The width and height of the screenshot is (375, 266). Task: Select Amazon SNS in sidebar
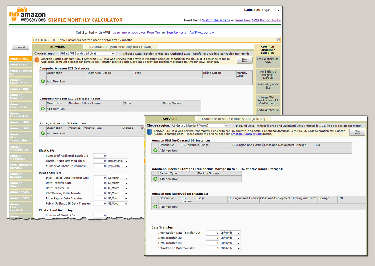21,128
